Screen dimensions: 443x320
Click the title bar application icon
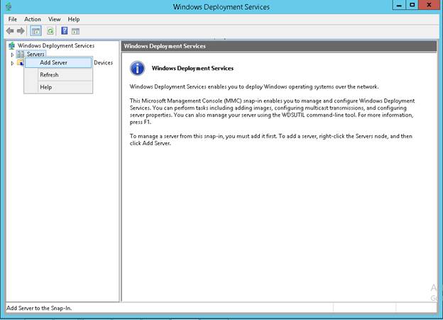(x=8, y=6)
